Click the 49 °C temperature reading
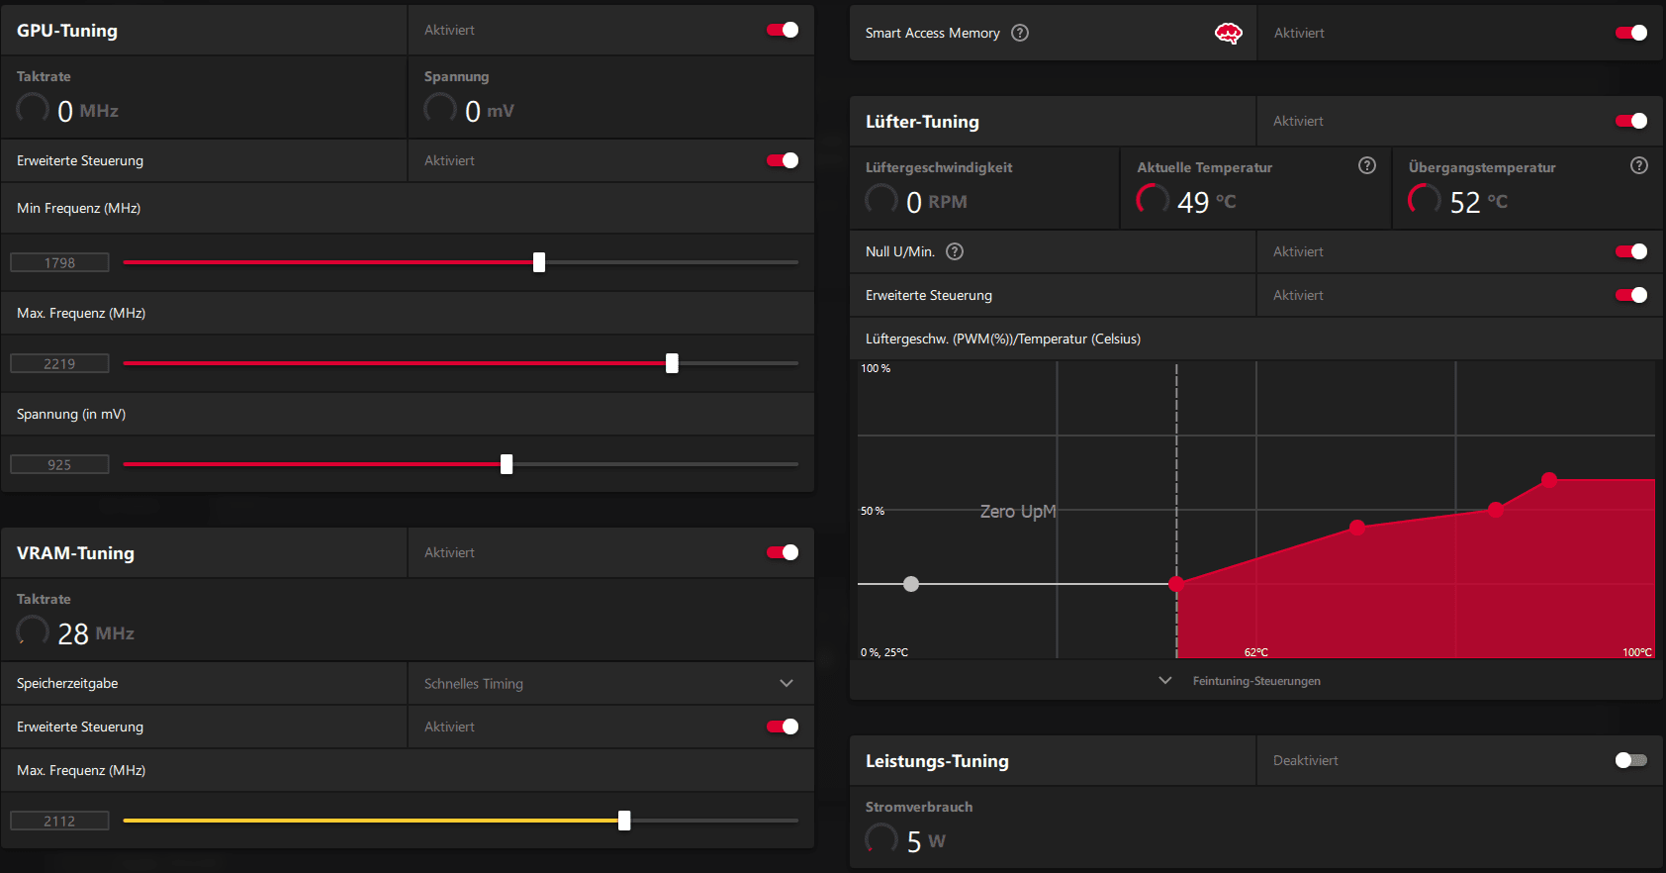This screenshot has height=873, width=1666. (x=1207, y=202)
